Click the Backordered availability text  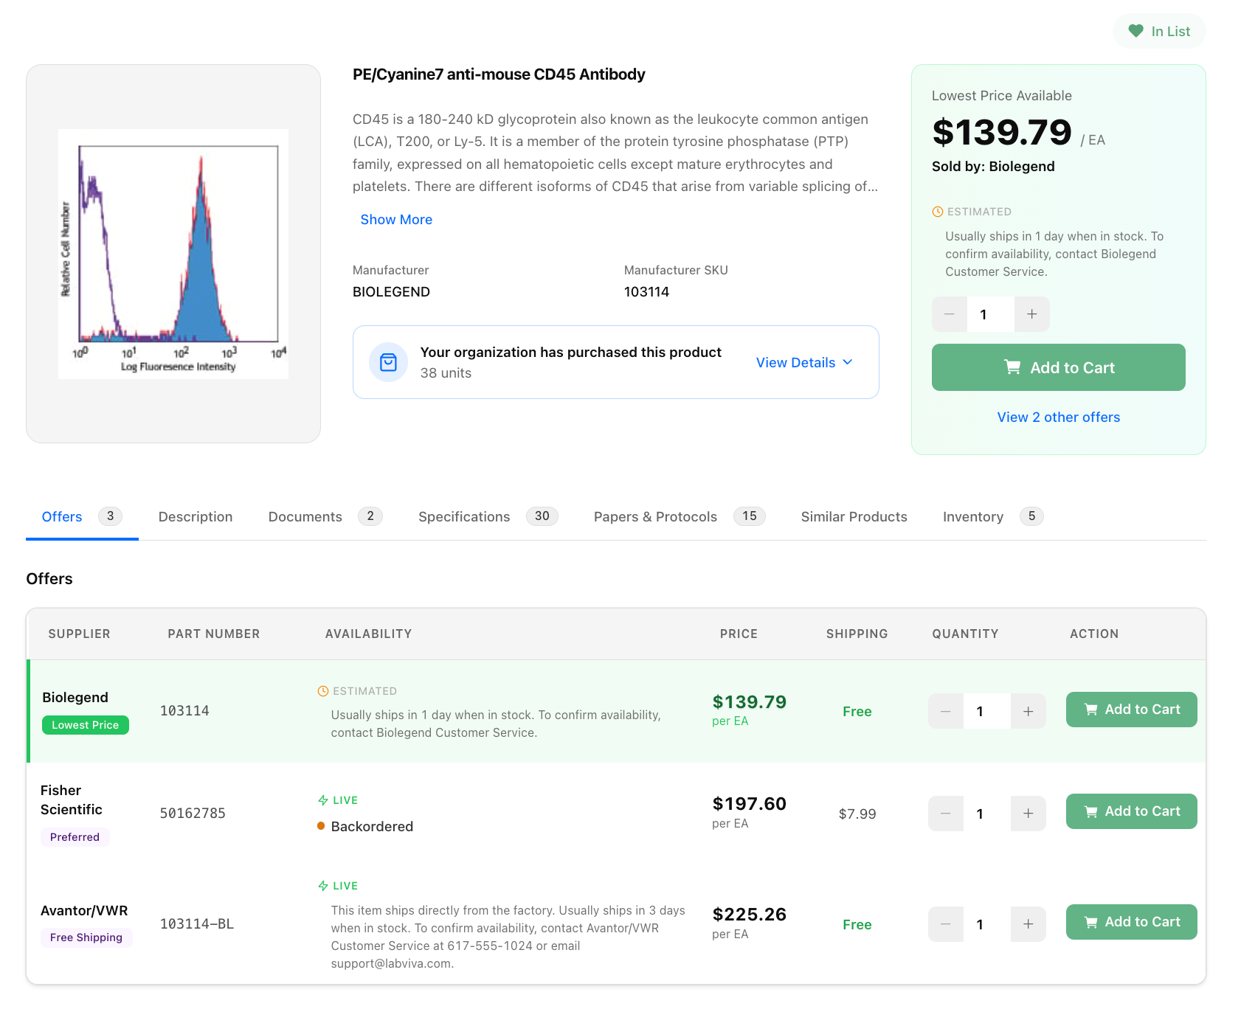[x=372, y=826]
